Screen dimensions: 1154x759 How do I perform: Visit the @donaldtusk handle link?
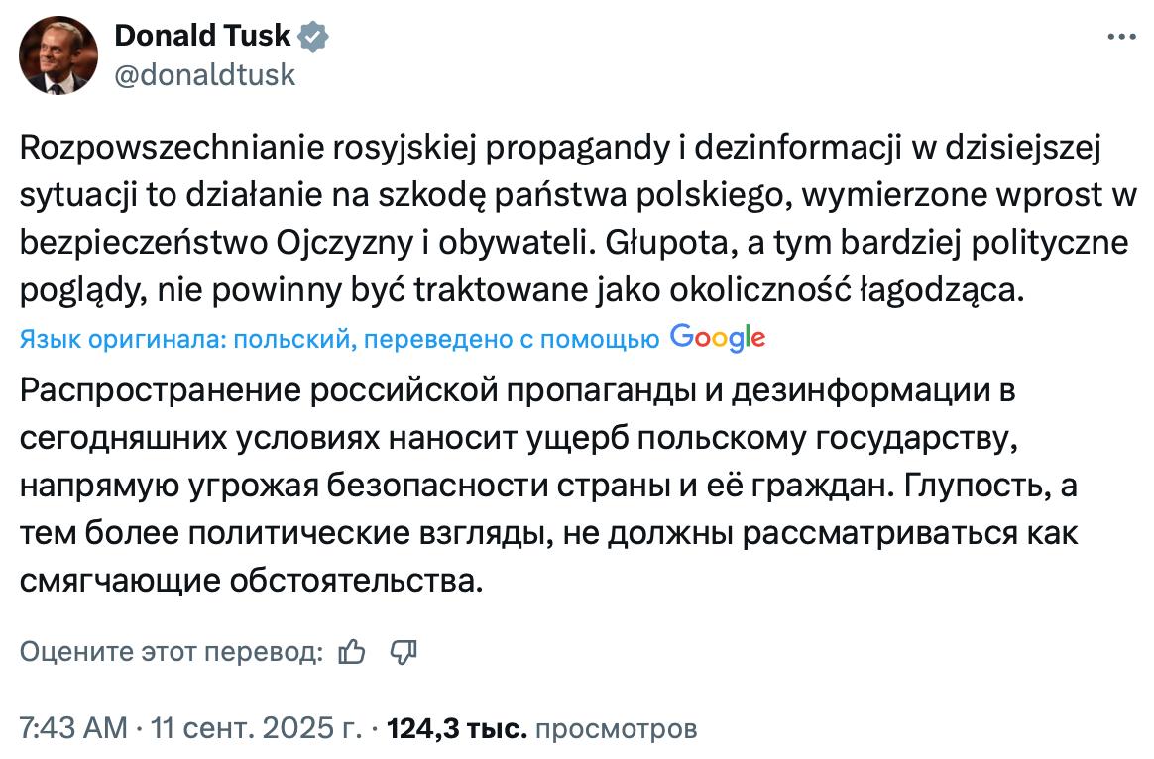(204, 75)
